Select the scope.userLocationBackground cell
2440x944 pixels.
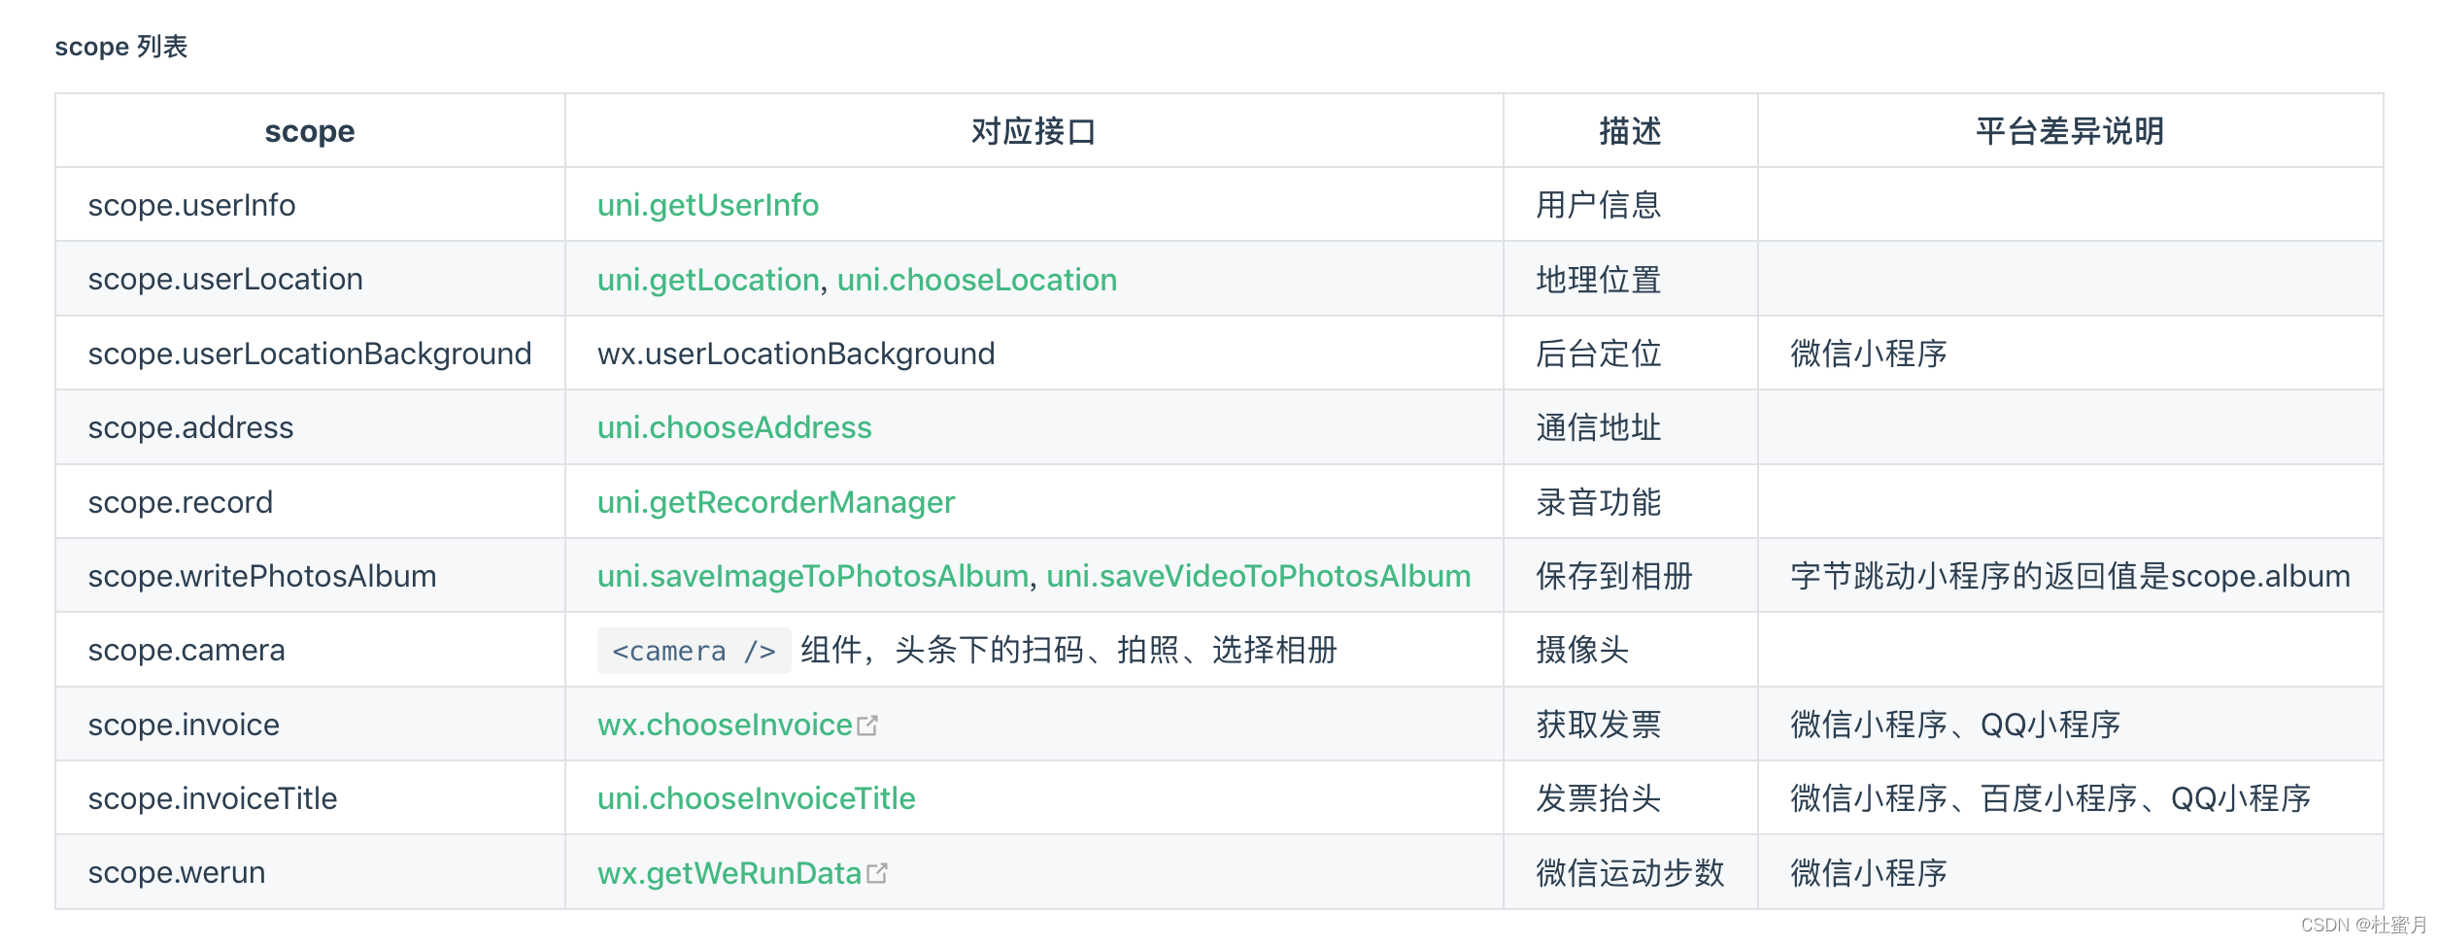[x=310, y=354]
